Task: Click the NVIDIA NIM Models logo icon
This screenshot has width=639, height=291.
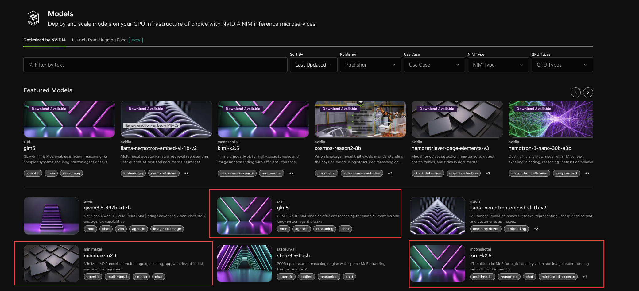Action: [33, 18]
